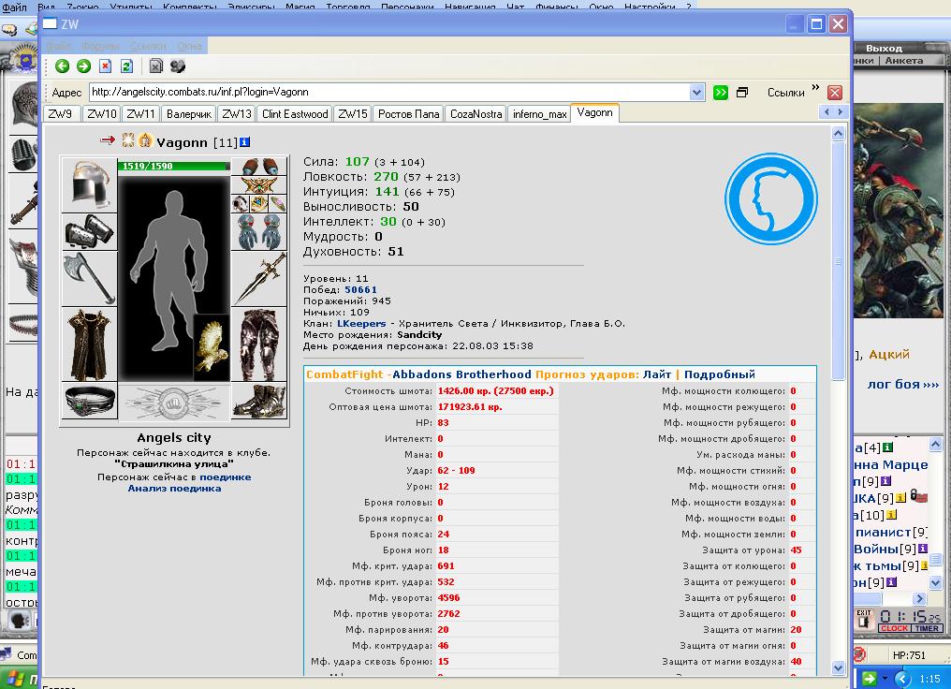Open the Выход button in background window
The width and height of the screenshot is (951, 689).
click(x=884, y=48)
